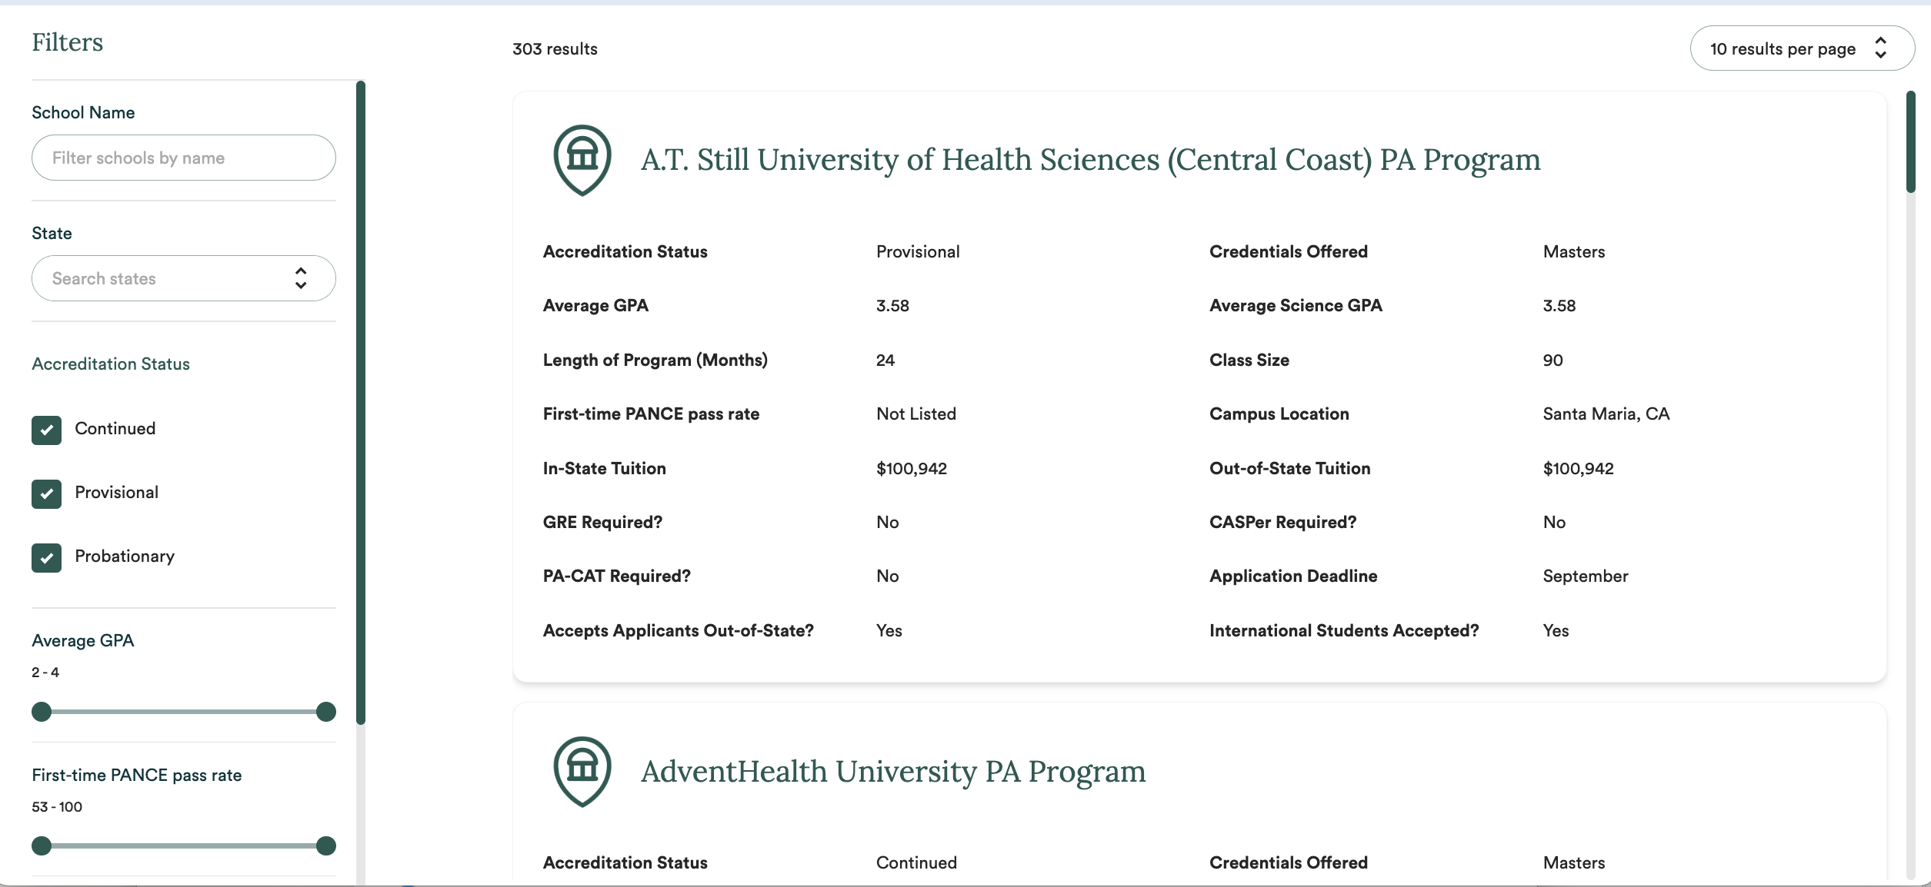Click the Average GPA slider minimum handle
Screen dimensions: 1931x887
[x=42, y=711]
